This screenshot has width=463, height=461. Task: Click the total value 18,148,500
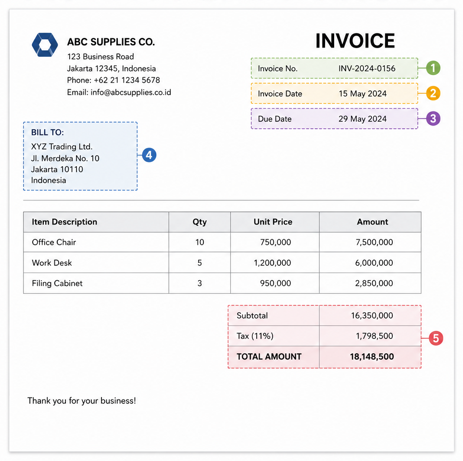pos(372,357)
